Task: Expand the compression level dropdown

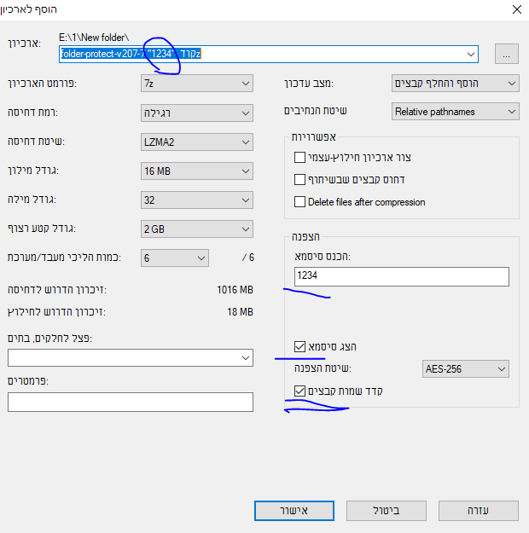Action: point(197,113)
